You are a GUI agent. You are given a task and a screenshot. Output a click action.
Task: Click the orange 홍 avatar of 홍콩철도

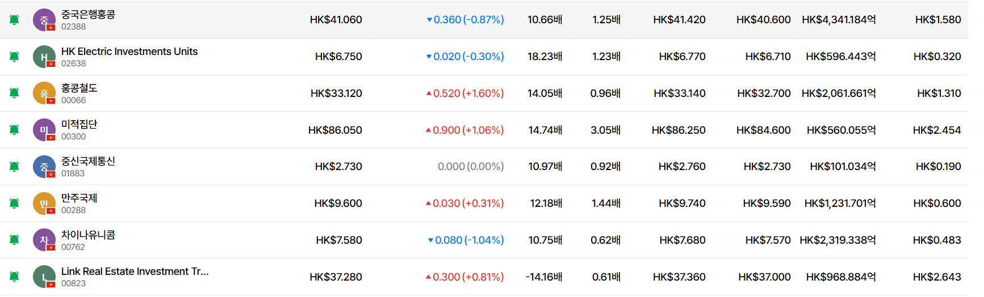click(44, 93)
